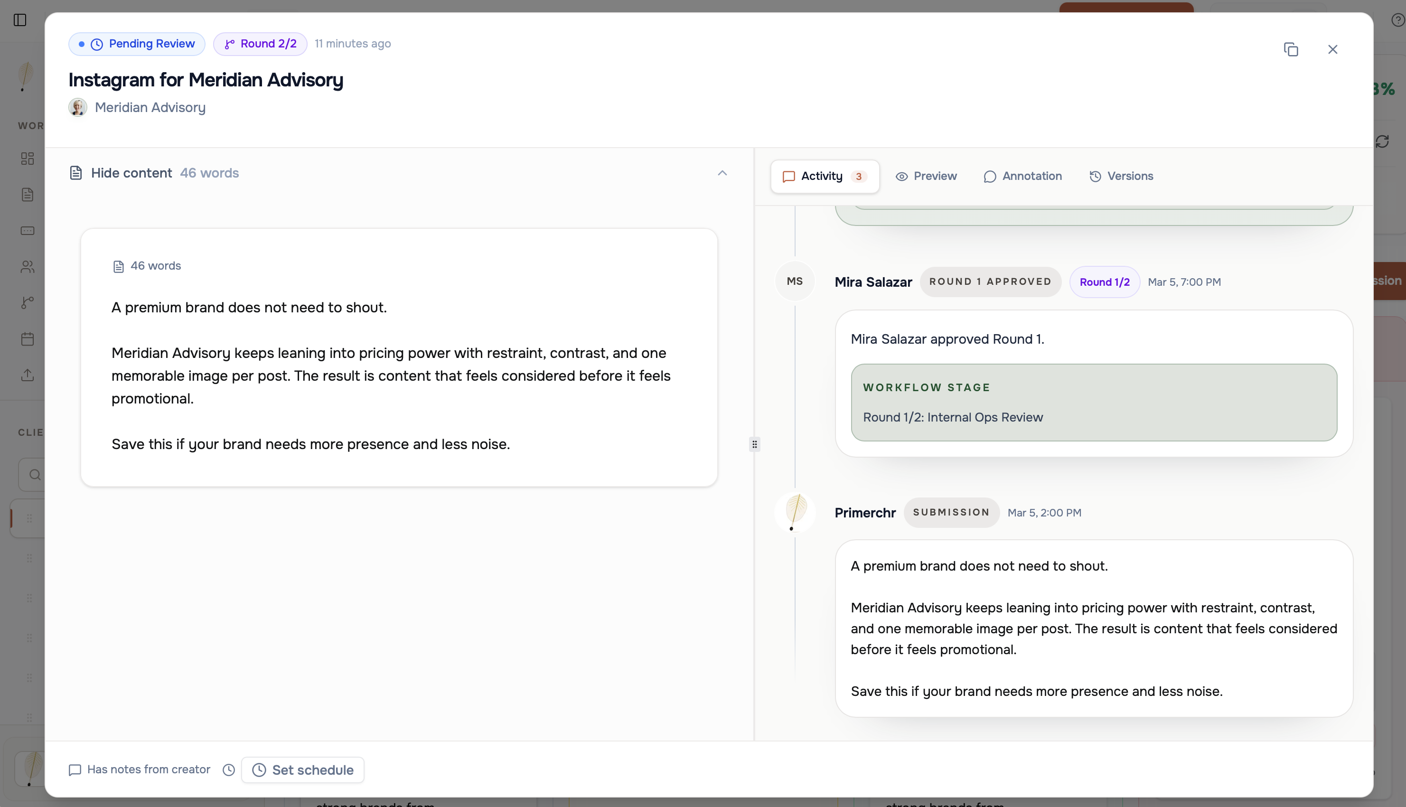Switch to the Activity tab
Screen dimensions: 1406x807
825,176
